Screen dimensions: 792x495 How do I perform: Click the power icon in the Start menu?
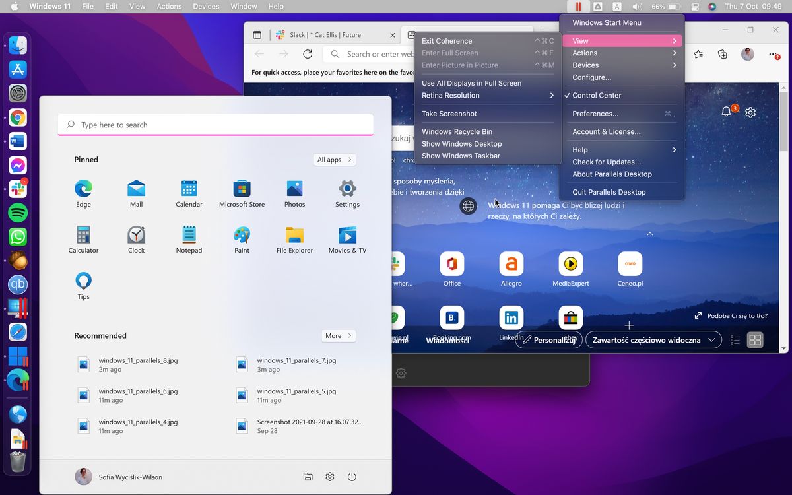352,477
